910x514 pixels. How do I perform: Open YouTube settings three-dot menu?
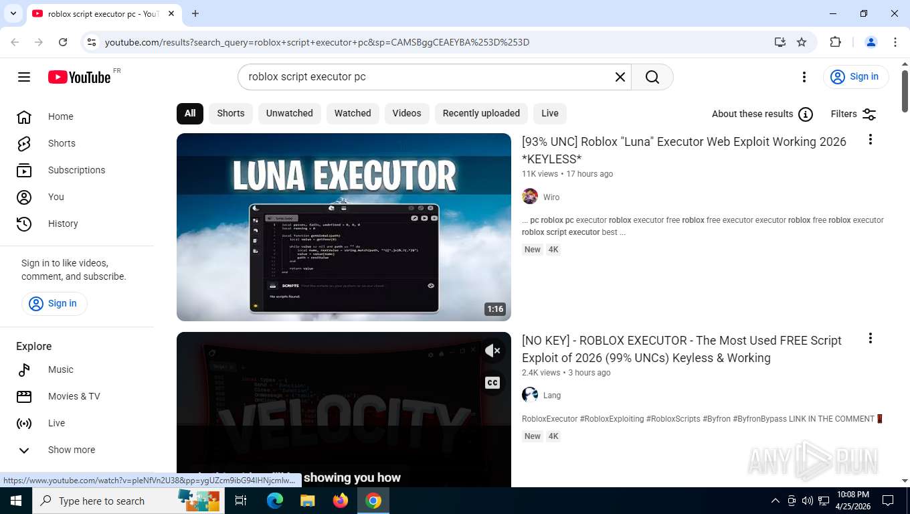click(804, 77)
